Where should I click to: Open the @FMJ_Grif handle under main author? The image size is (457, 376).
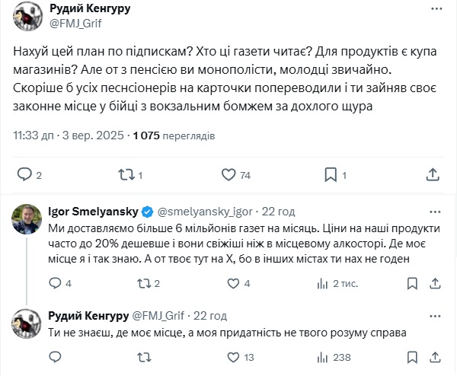click(x=75, y=22)
